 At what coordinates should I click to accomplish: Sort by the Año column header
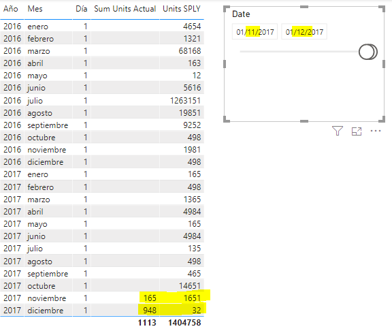[10, 9]
